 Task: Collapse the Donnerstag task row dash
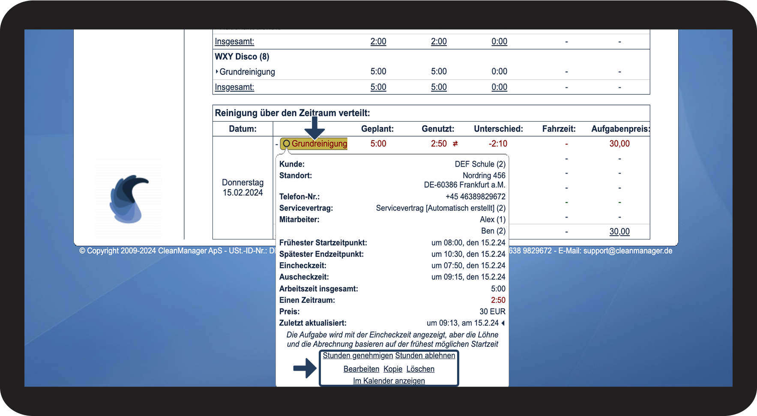(276, 144)
